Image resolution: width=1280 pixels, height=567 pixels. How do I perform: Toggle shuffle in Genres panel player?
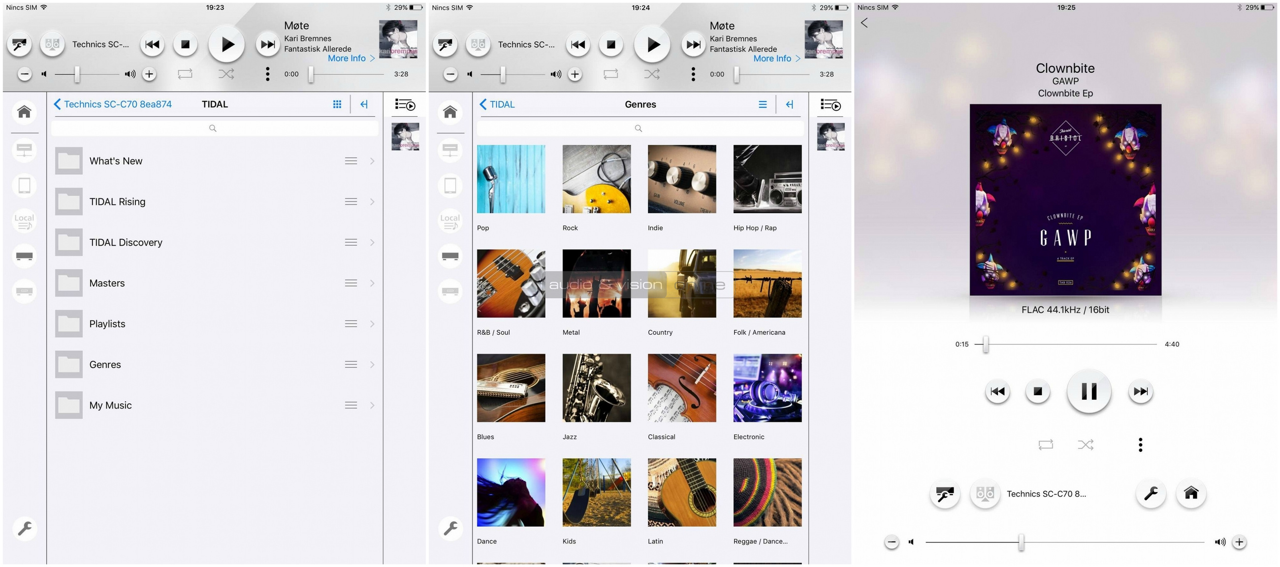click(x=652, y=74)
